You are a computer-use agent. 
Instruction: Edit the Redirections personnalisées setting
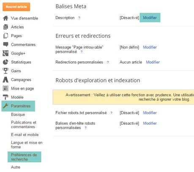[153, 62]
